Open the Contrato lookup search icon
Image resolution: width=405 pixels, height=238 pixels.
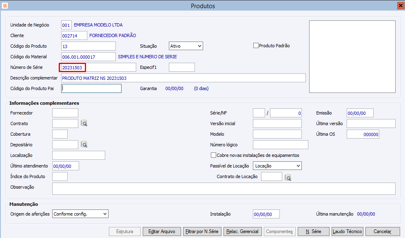coord(84,123)
